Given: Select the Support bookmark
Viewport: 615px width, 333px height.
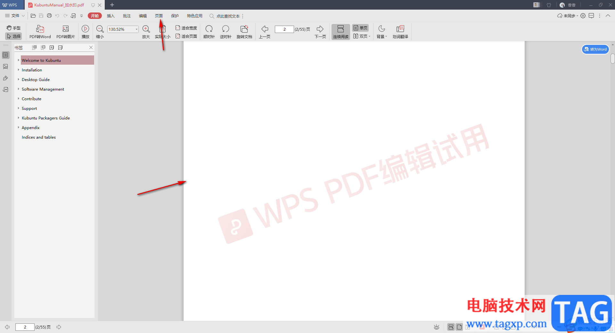Looking at the screenshot, I should coord(29,108).
